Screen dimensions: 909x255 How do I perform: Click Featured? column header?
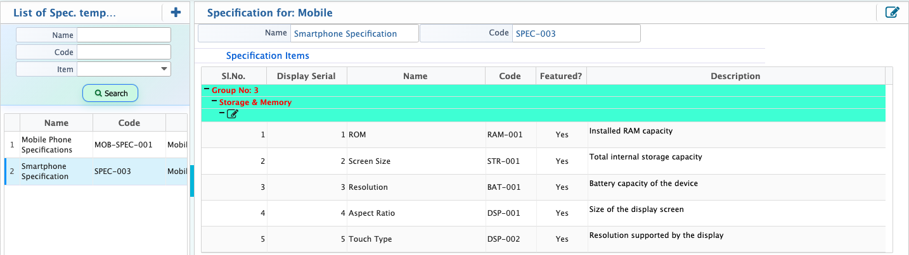[561, 76]
